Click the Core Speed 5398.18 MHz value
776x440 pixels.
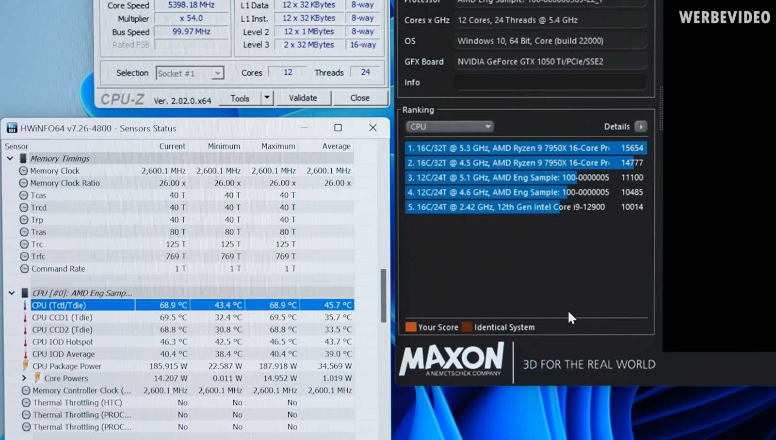[191, 5]
